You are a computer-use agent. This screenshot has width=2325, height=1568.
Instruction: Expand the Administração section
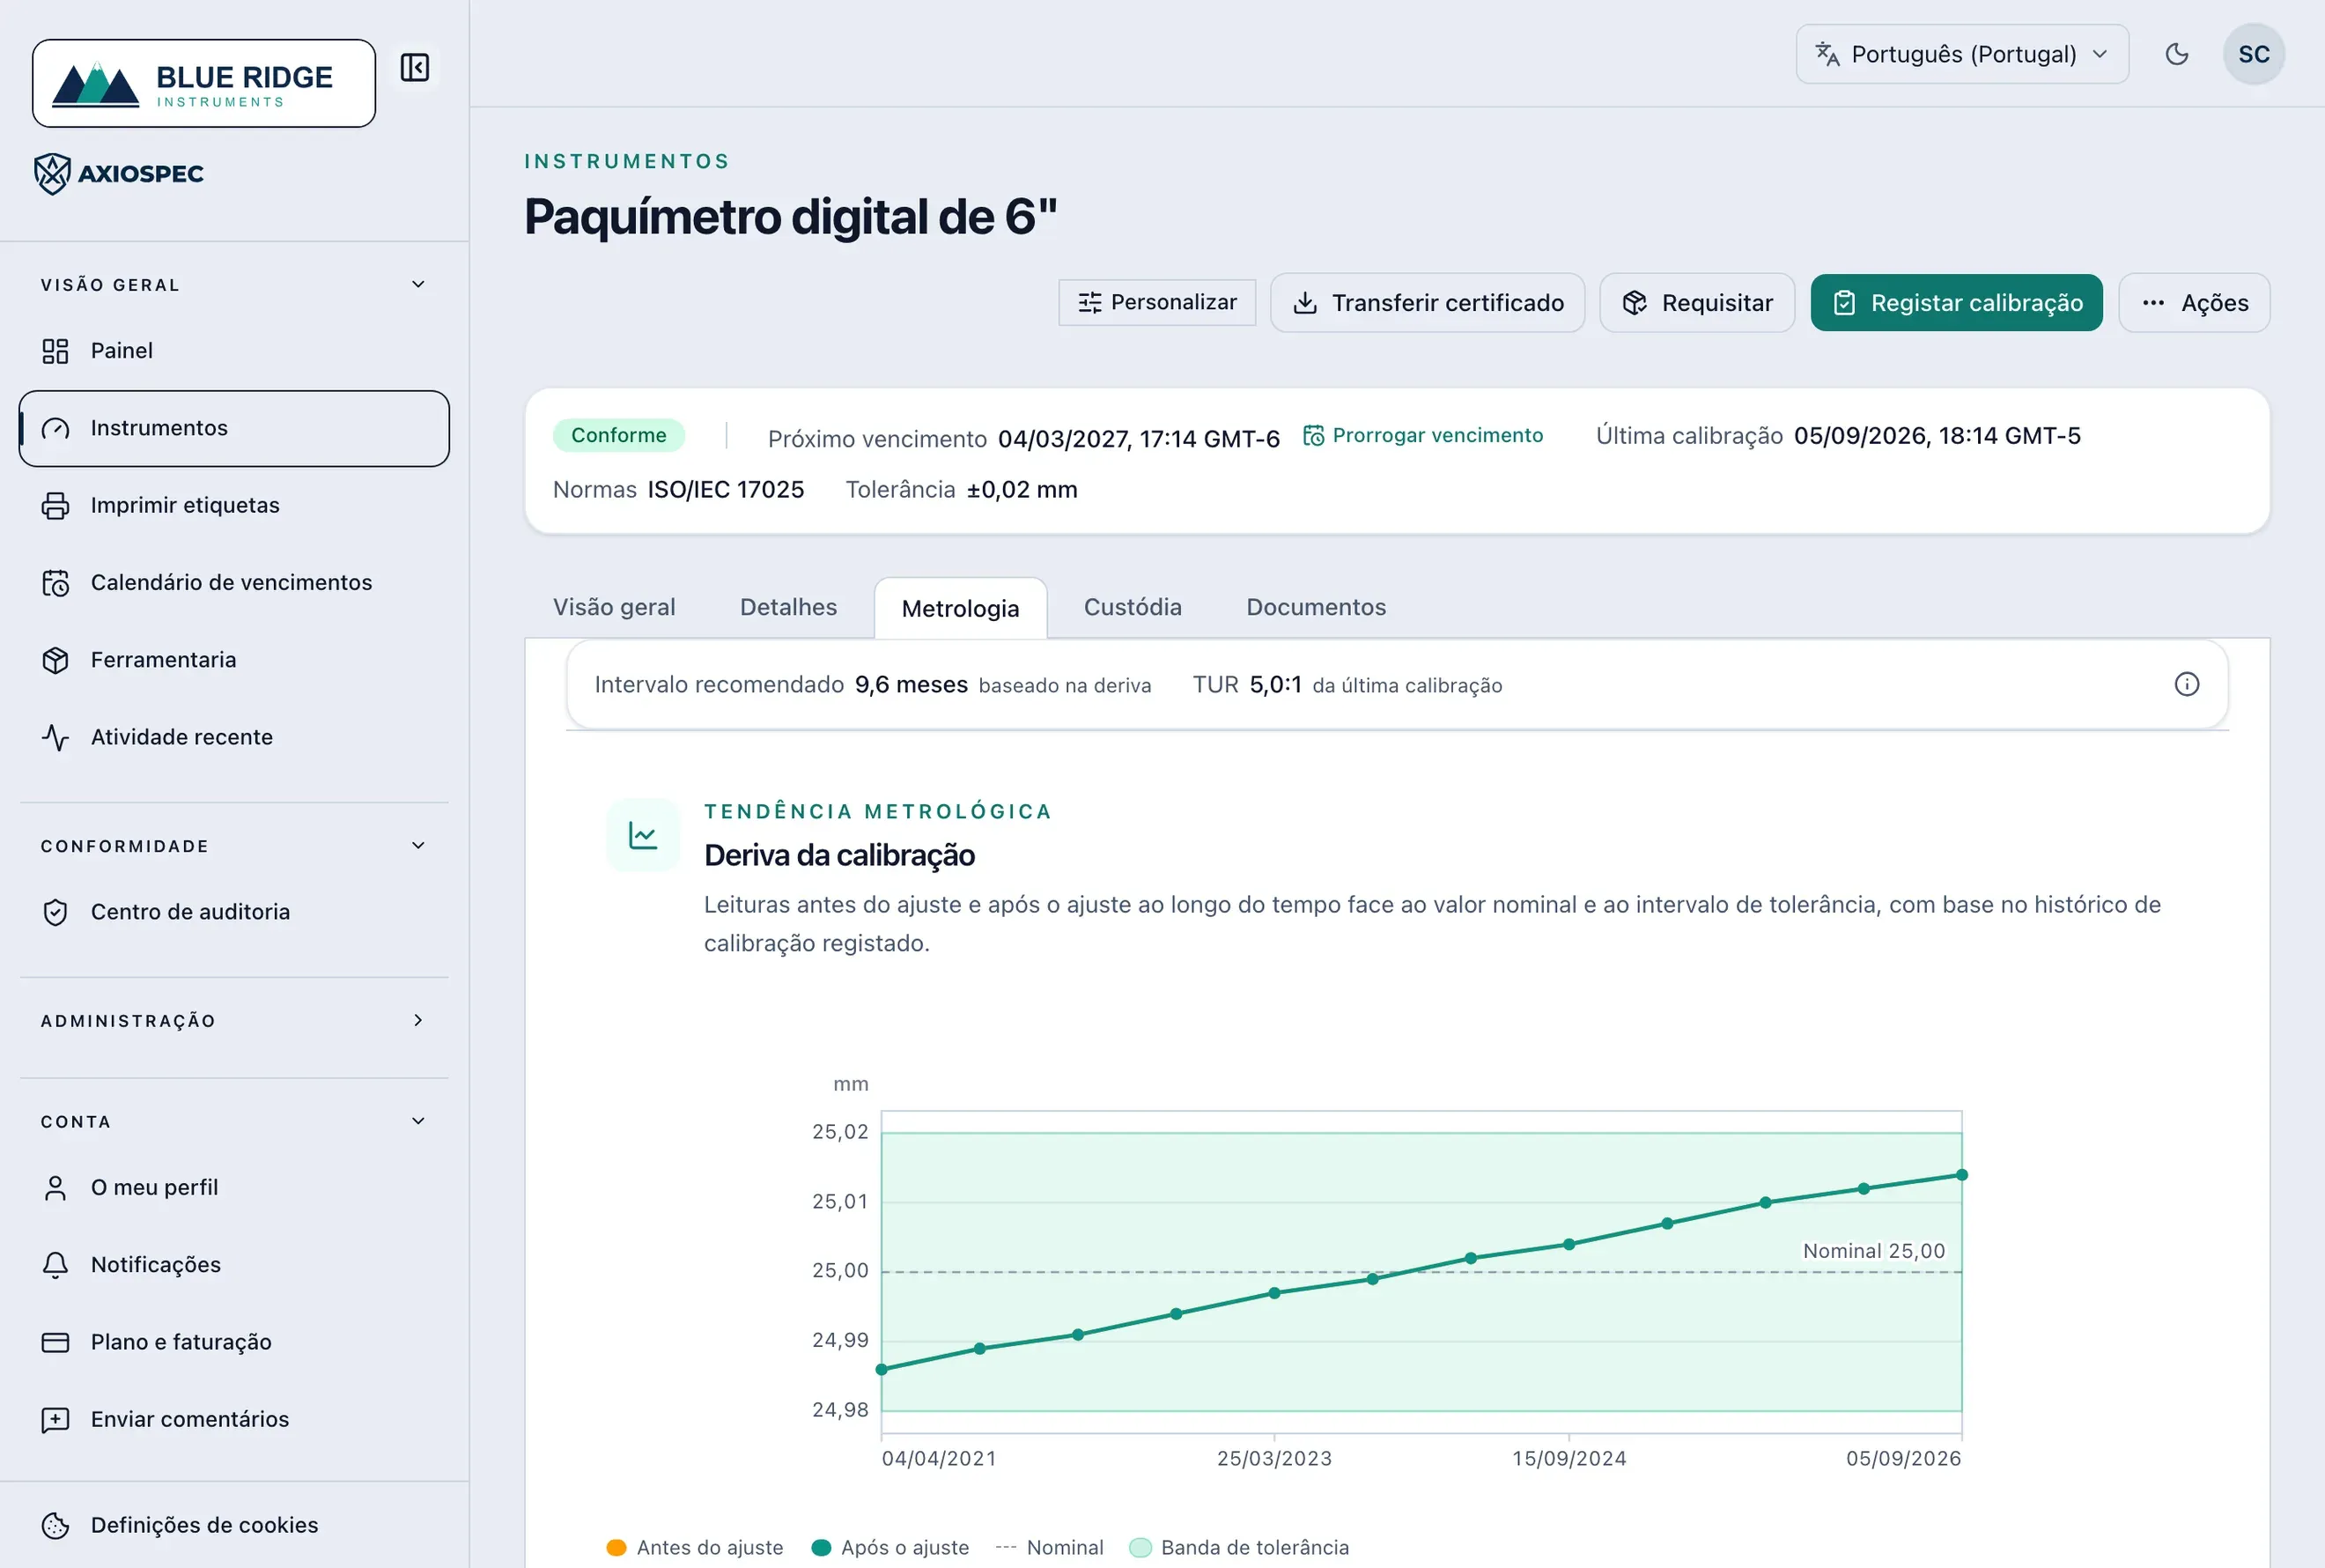click(x=234, y=1021)
